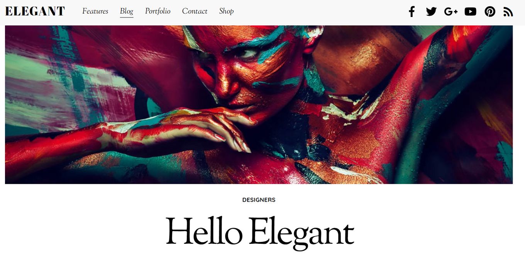Click the Google Plus icon
Image resolution: width=525 pixels, height=262 pixels.
tap(450, 12)
